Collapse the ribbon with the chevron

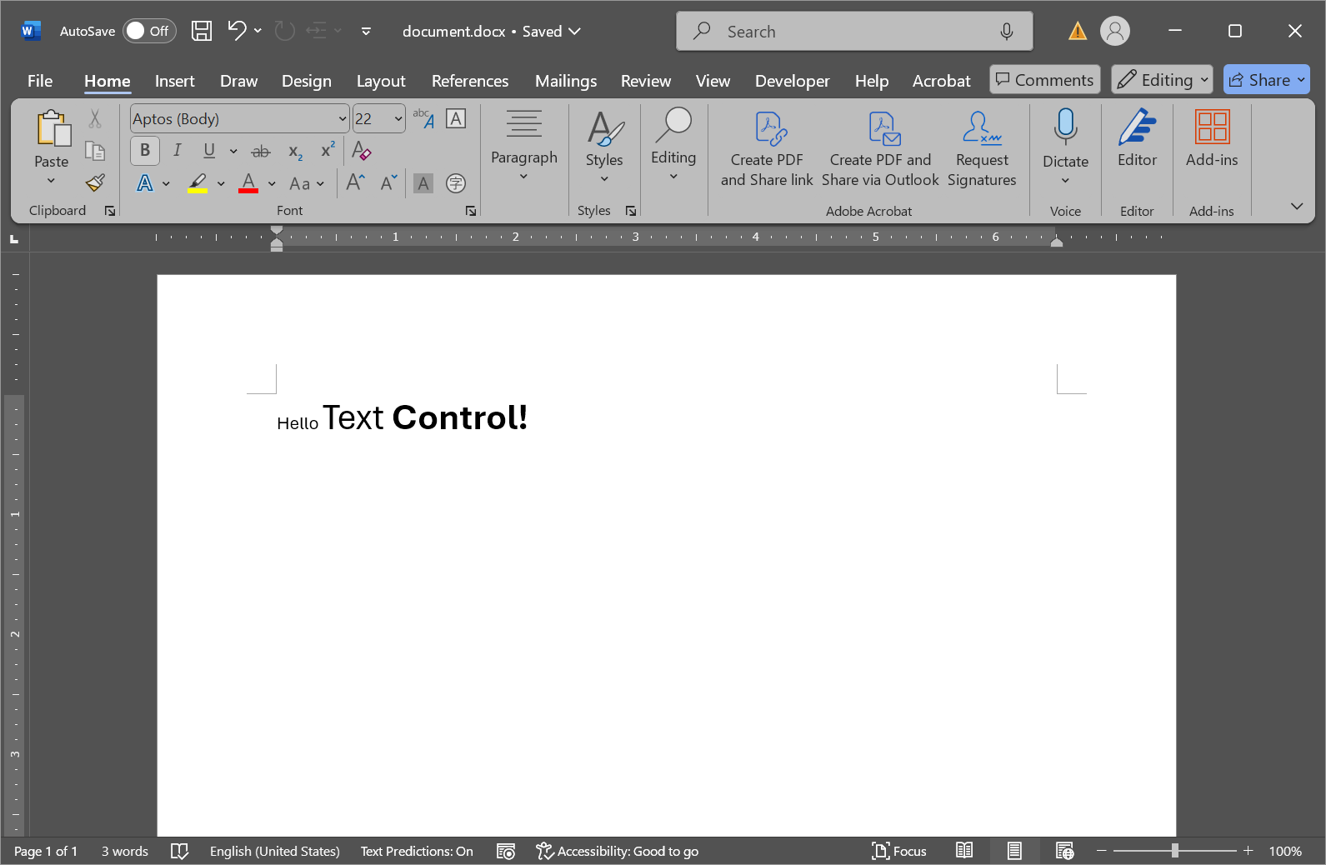pos(1297,206)
